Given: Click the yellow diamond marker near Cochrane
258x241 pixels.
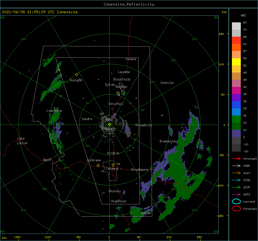Looking at the screenshot, I should point(98,166).
